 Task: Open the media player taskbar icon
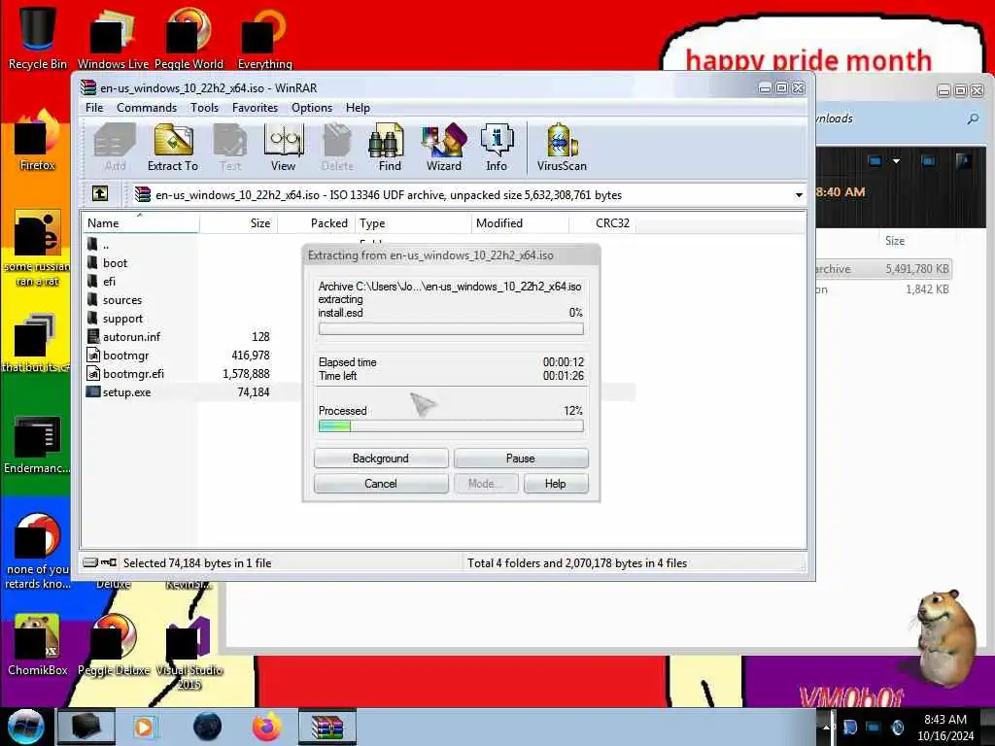pyautogui.click(x=145, y=727)
